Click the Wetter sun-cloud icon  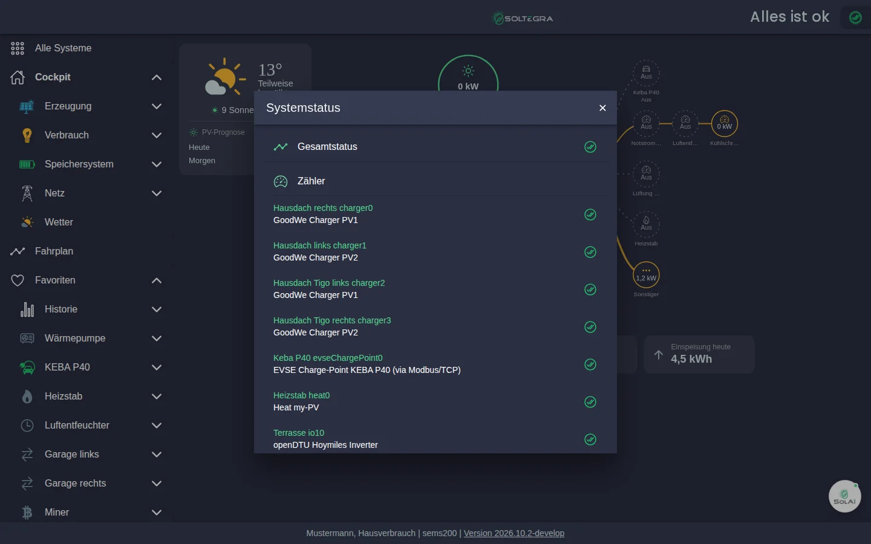pos(27,222)
